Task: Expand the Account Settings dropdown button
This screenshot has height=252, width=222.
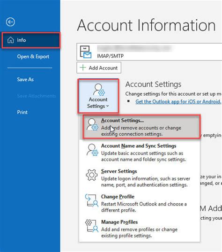Action: pyautogui.click(x=98, y=96)
